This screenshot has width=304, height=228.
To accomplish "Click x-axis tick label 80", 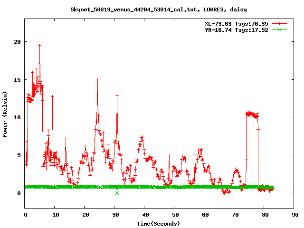I will tap(265, 215).
